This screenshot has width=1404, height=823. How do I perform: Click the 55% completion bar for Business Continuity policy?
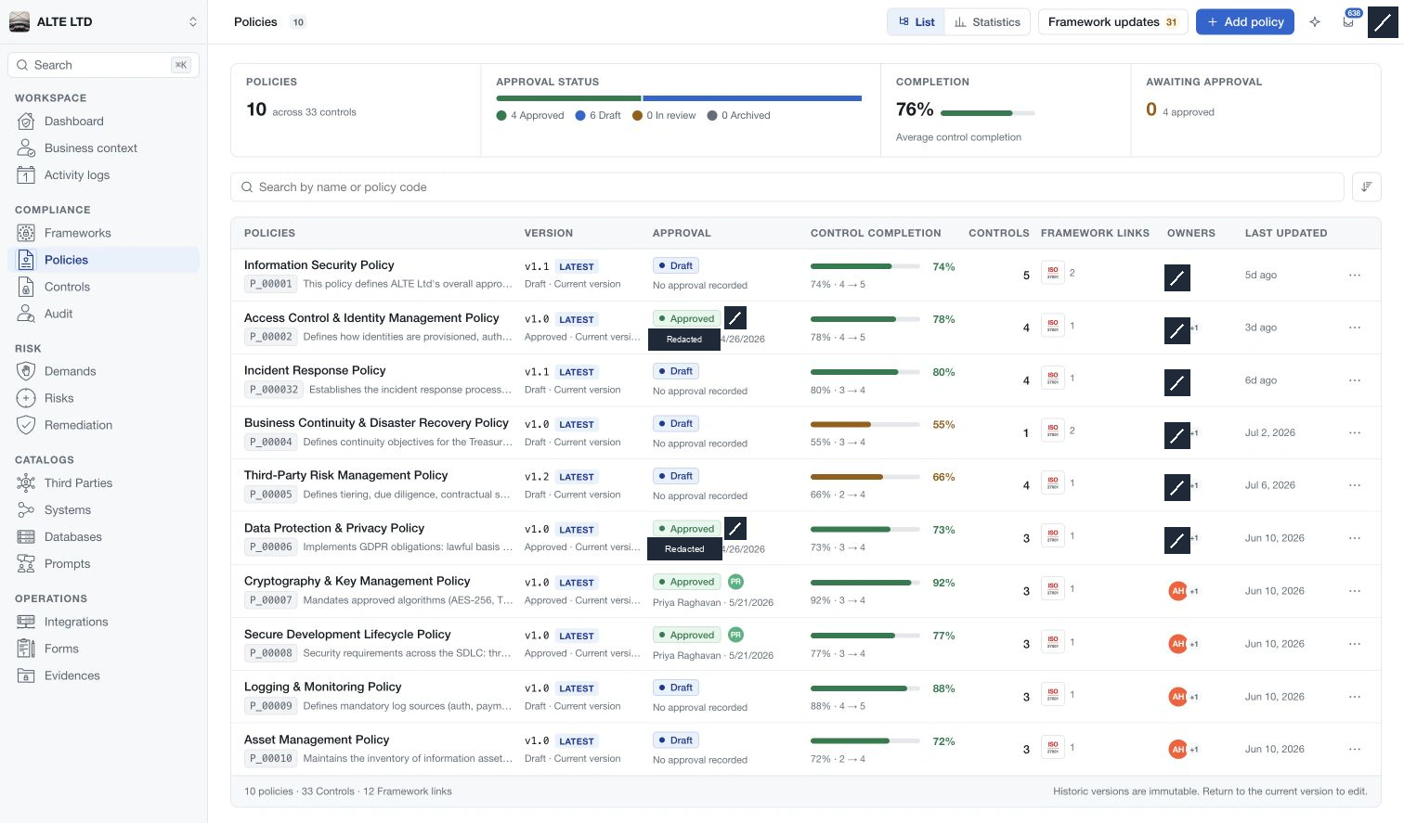[866, 425]
